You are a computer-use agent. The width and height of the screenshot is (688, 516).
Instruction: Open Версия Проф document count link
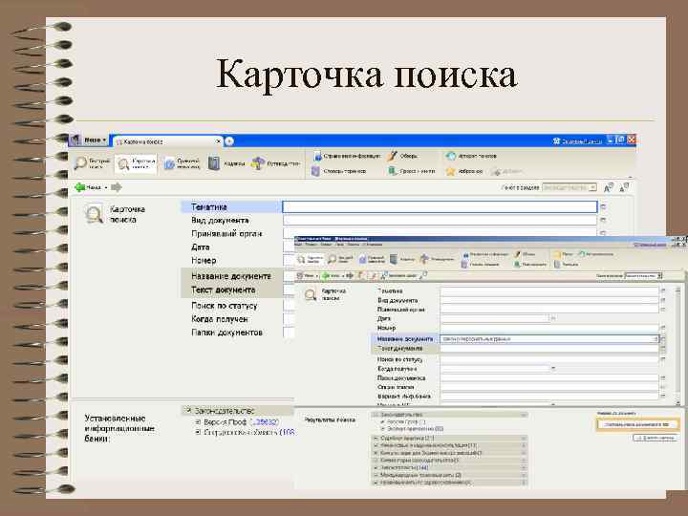click(265, 421)
